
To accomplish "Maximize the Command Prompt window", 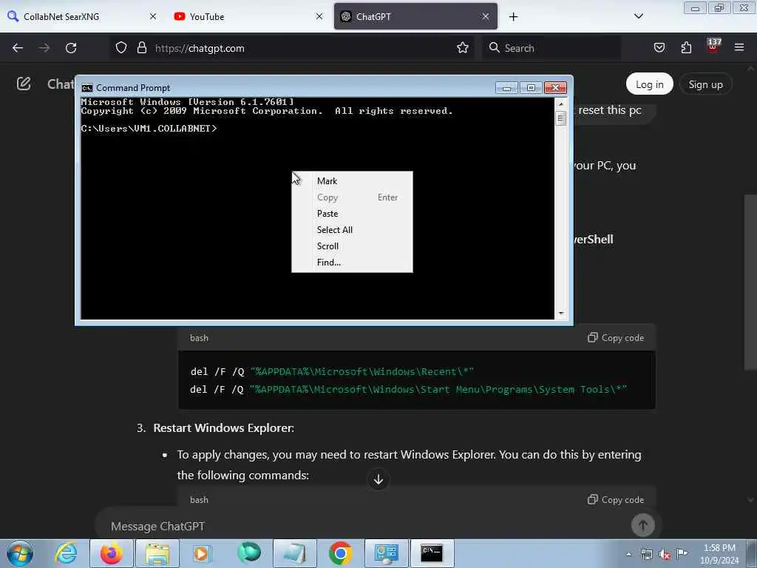I will (531, 87).
